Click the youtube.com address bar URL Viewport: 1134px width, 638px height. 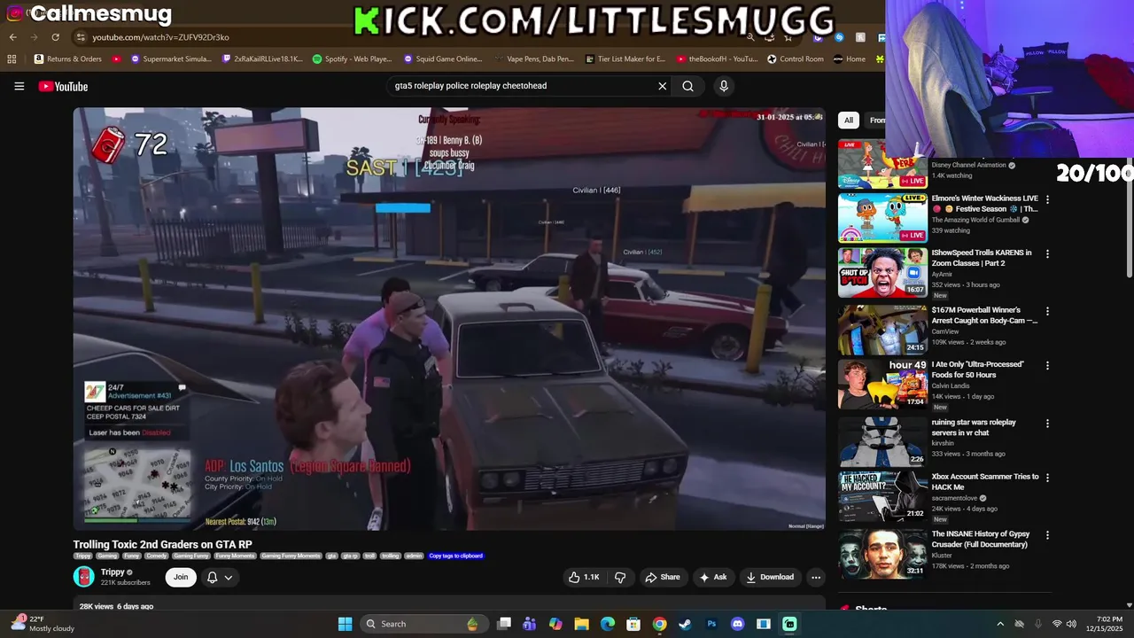click(x=160, y=37)
